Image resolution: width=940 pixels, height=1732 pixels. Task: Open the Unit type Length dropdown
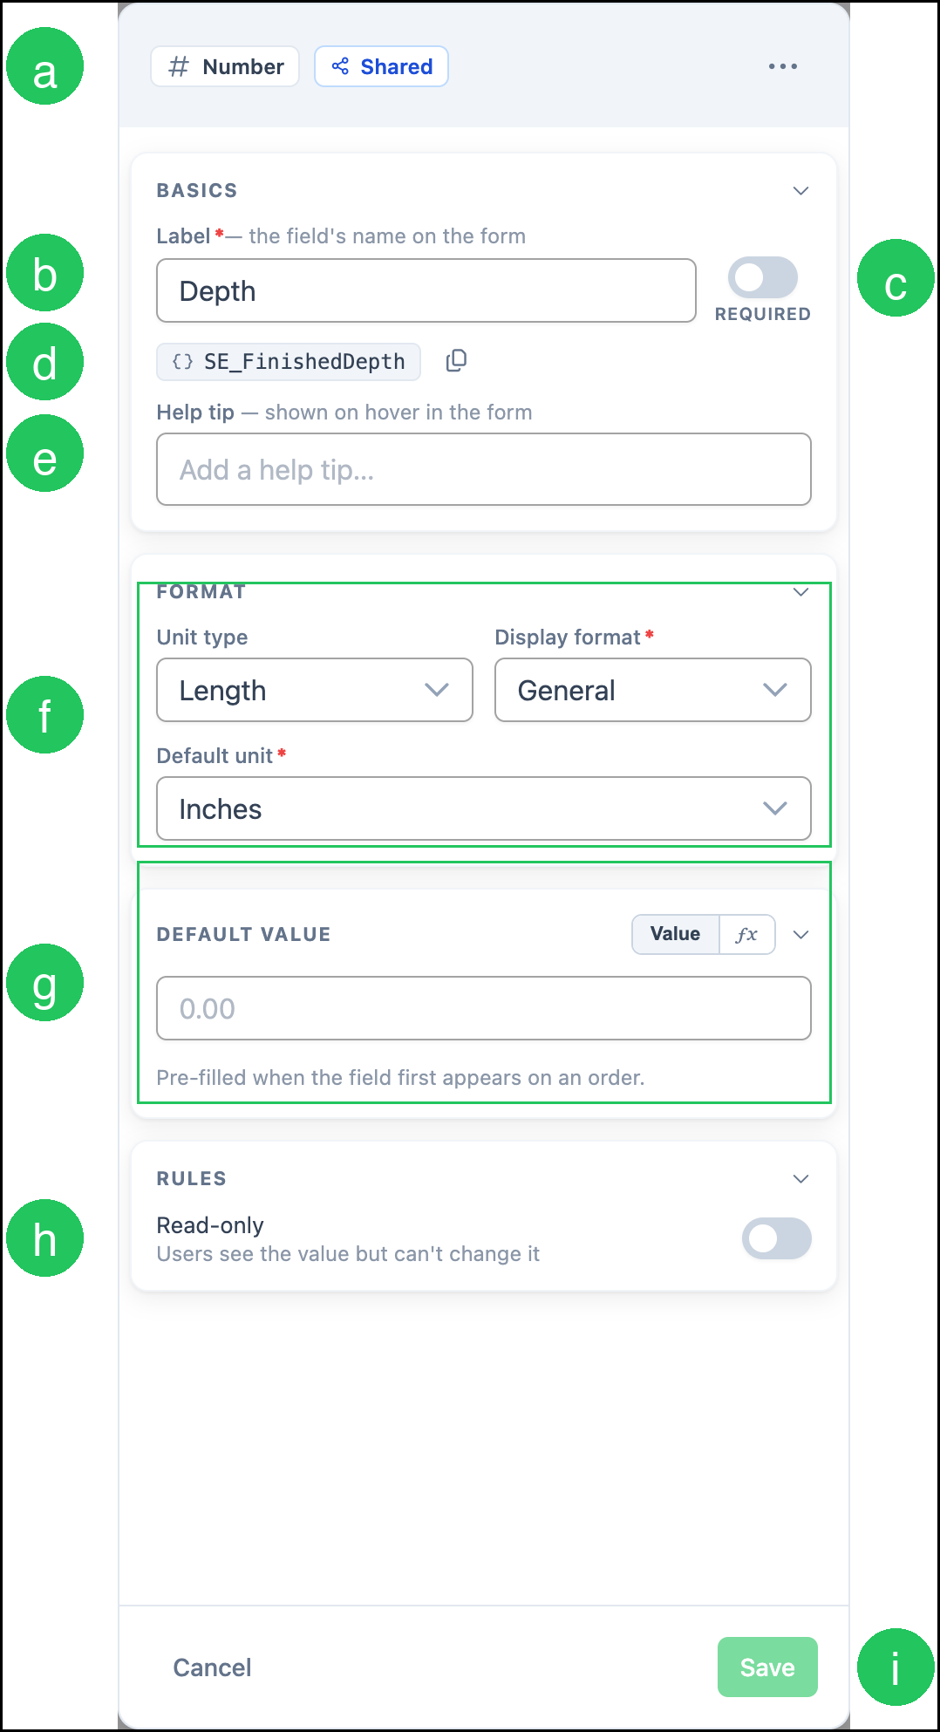(x=315, y=690)
